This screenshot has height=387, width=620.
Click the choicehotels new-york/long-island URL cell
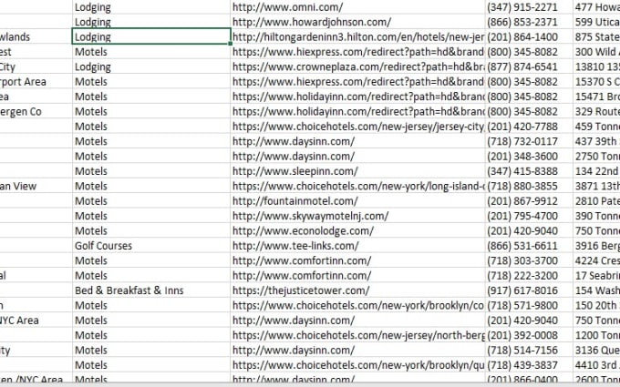point(357,186)
